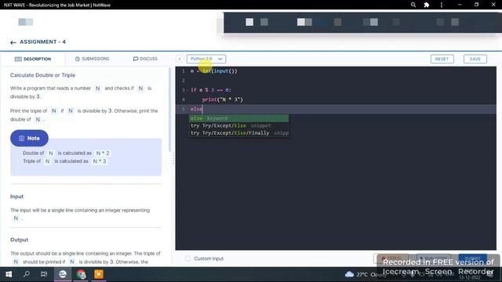Click the 'if n % 3 == 0:' line
Viewport: 502px width, 282px height.
pyautogui.click(x=211, y=90)
